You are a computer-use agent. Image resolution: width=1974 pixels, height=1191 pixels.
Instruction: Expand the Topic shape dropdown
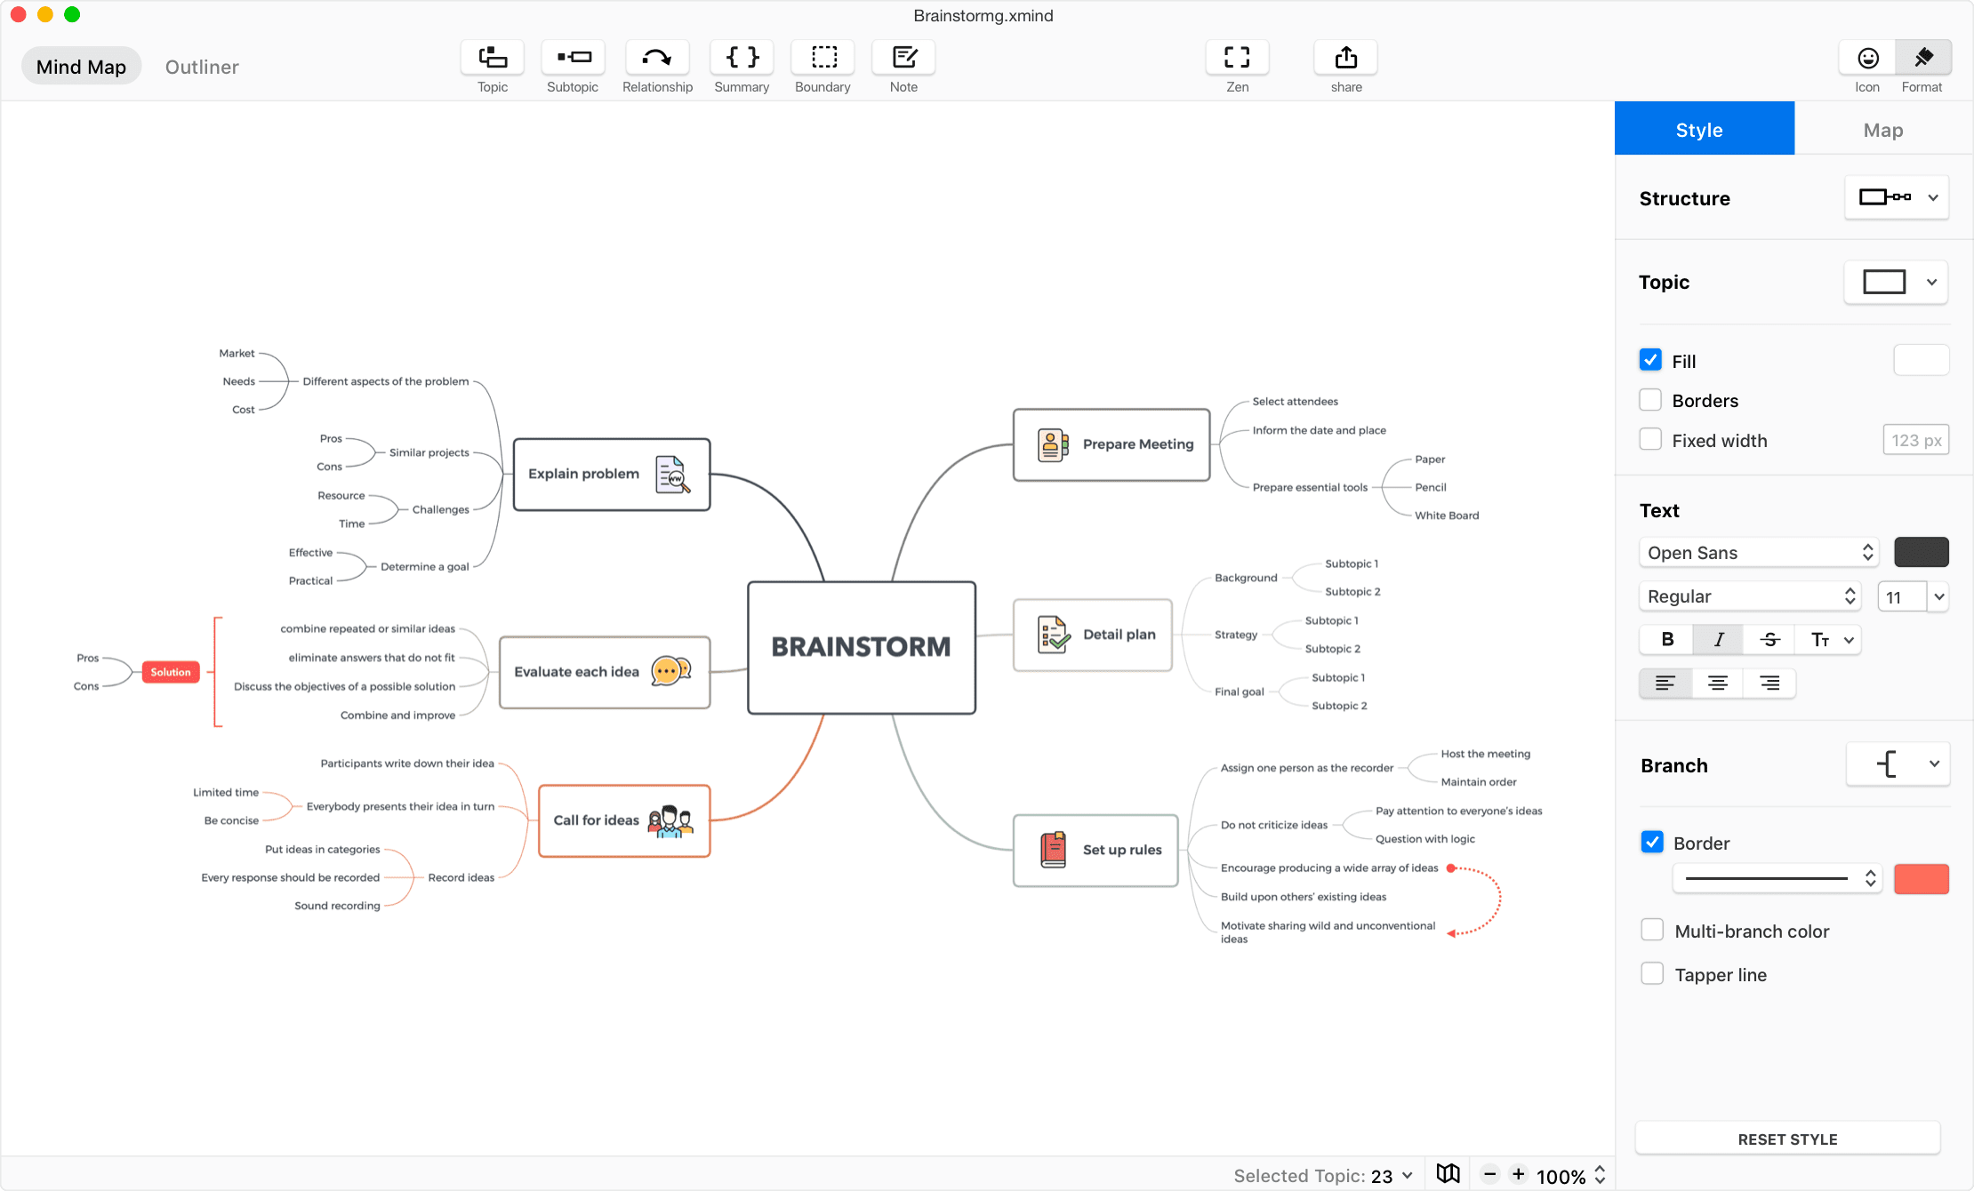[1931, 284]
